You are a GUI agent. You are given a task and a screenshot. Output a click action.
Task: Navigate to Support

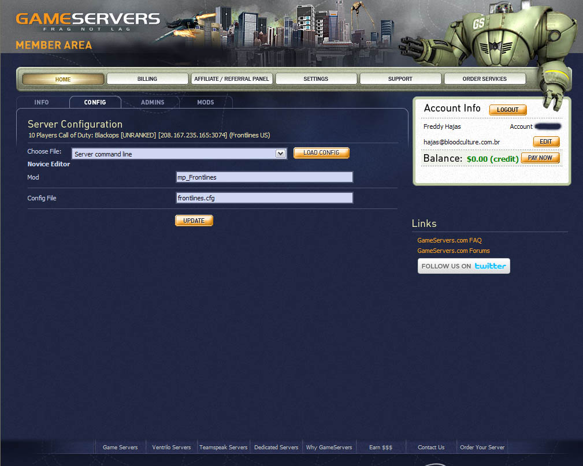click(x=400, y=79)
